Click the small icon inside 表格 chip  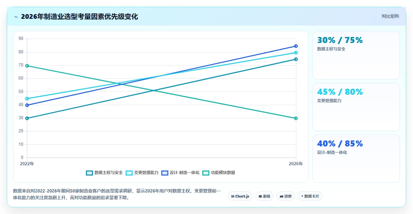260,196
